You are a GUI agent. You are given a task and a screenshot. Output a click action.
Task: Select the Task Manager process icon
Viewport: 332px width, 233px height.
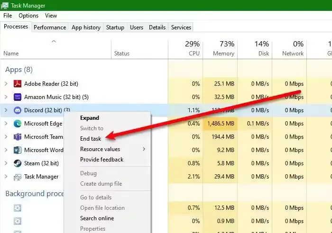pos(18,177)
